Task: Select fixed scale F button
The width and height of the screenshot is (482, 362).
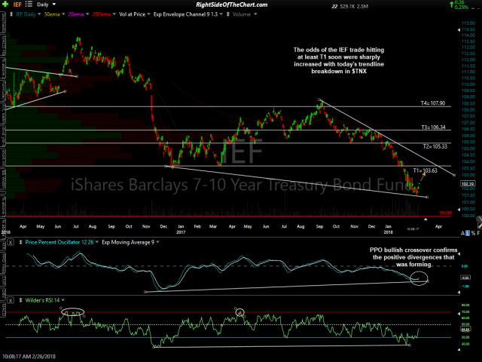Action: tap(479, 234)
